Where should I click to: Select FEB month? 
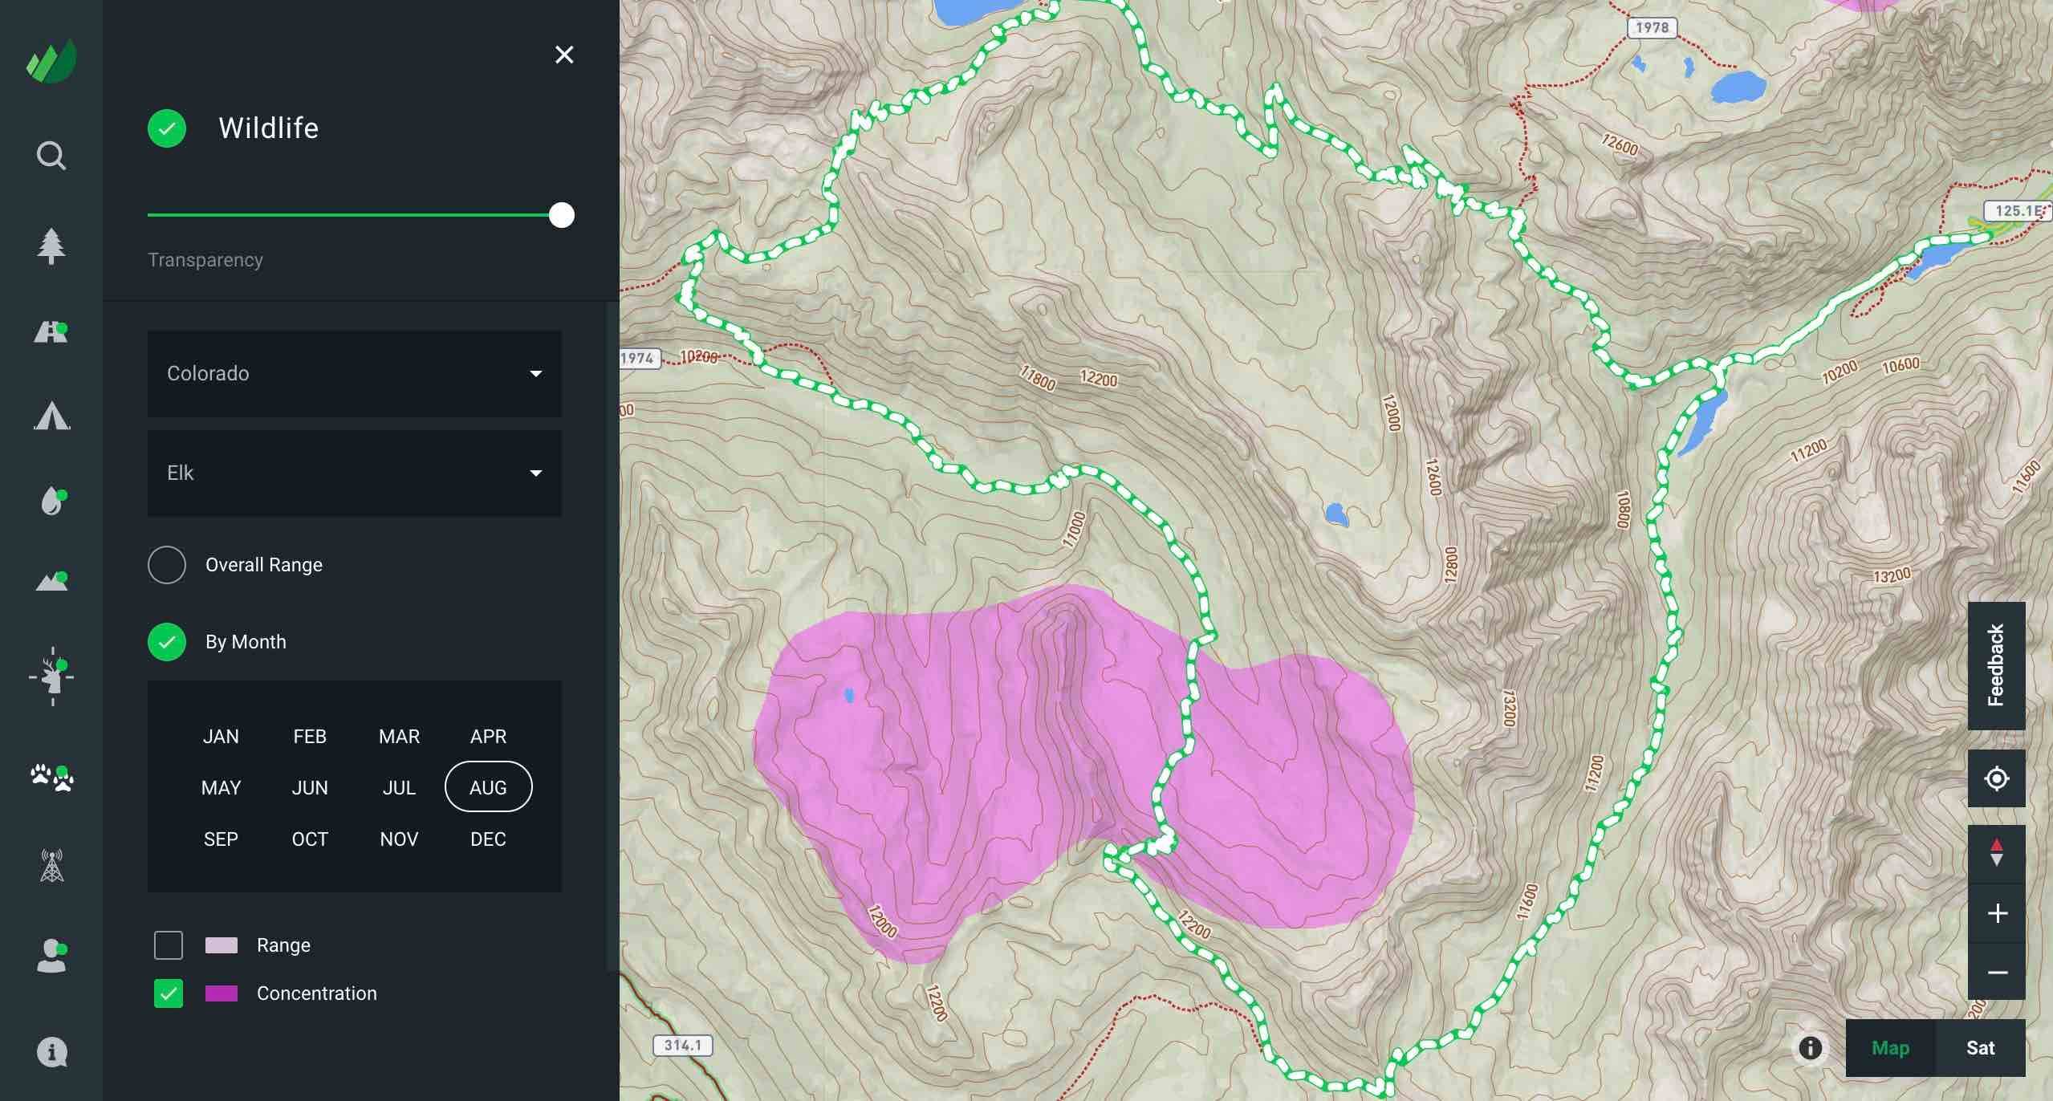pyautogui.click(x=310, y=737)
